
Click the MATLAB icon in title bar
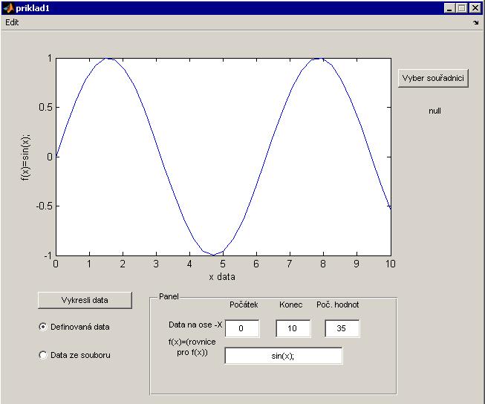click(x=8, y=8)
